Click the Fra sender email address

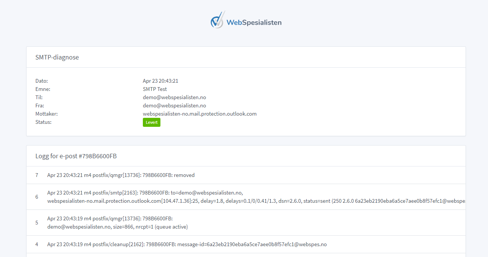click(174, 105)
